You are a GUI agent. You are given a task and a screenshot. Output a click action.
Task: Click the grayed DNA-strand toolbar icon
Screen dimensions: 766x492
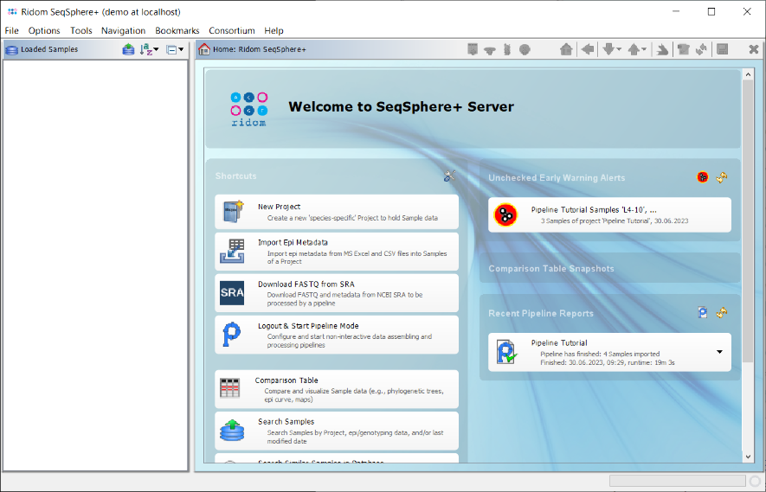507,49
